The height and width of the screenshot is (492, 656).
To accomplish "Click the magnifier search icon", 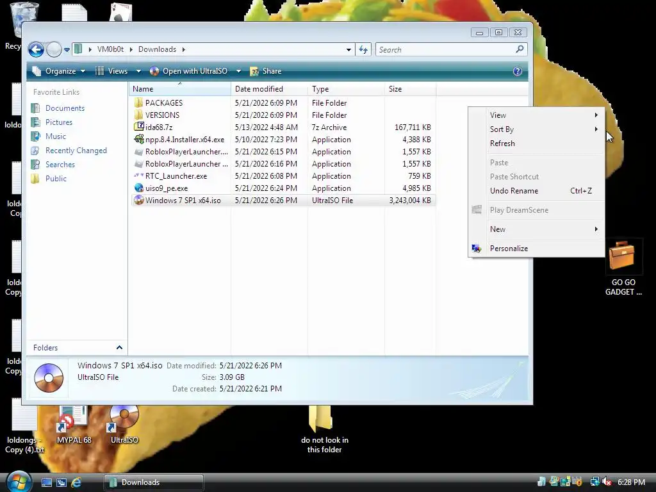I will [x=520, y=49].
